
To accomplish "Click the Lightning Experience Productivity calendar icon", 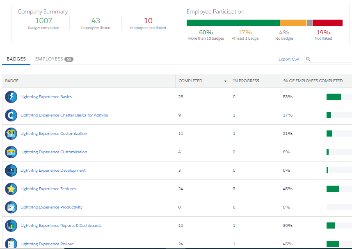I will pos(11,207).
